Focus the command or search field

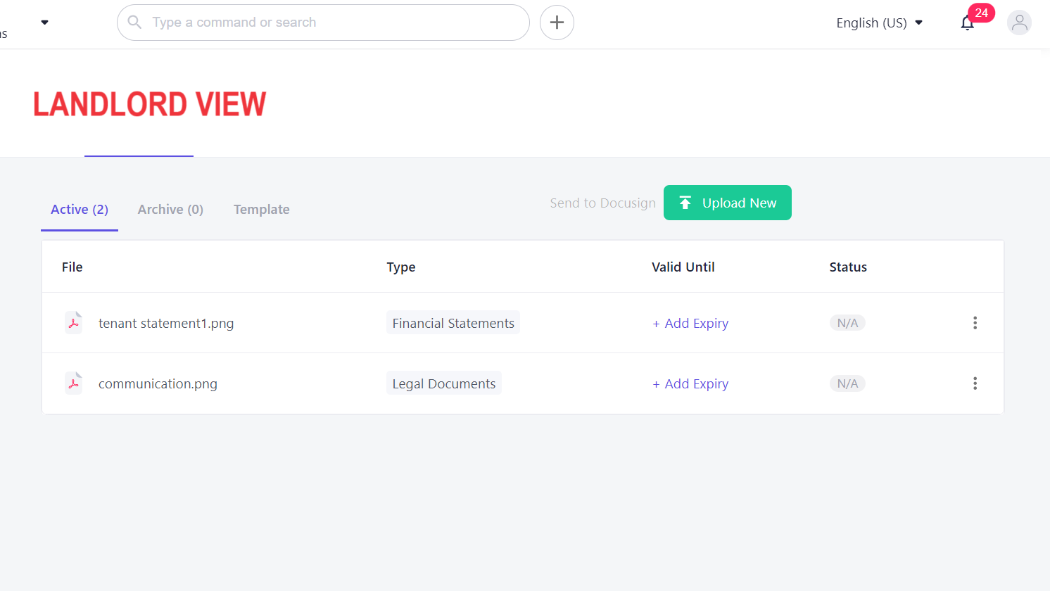[323, 23]
